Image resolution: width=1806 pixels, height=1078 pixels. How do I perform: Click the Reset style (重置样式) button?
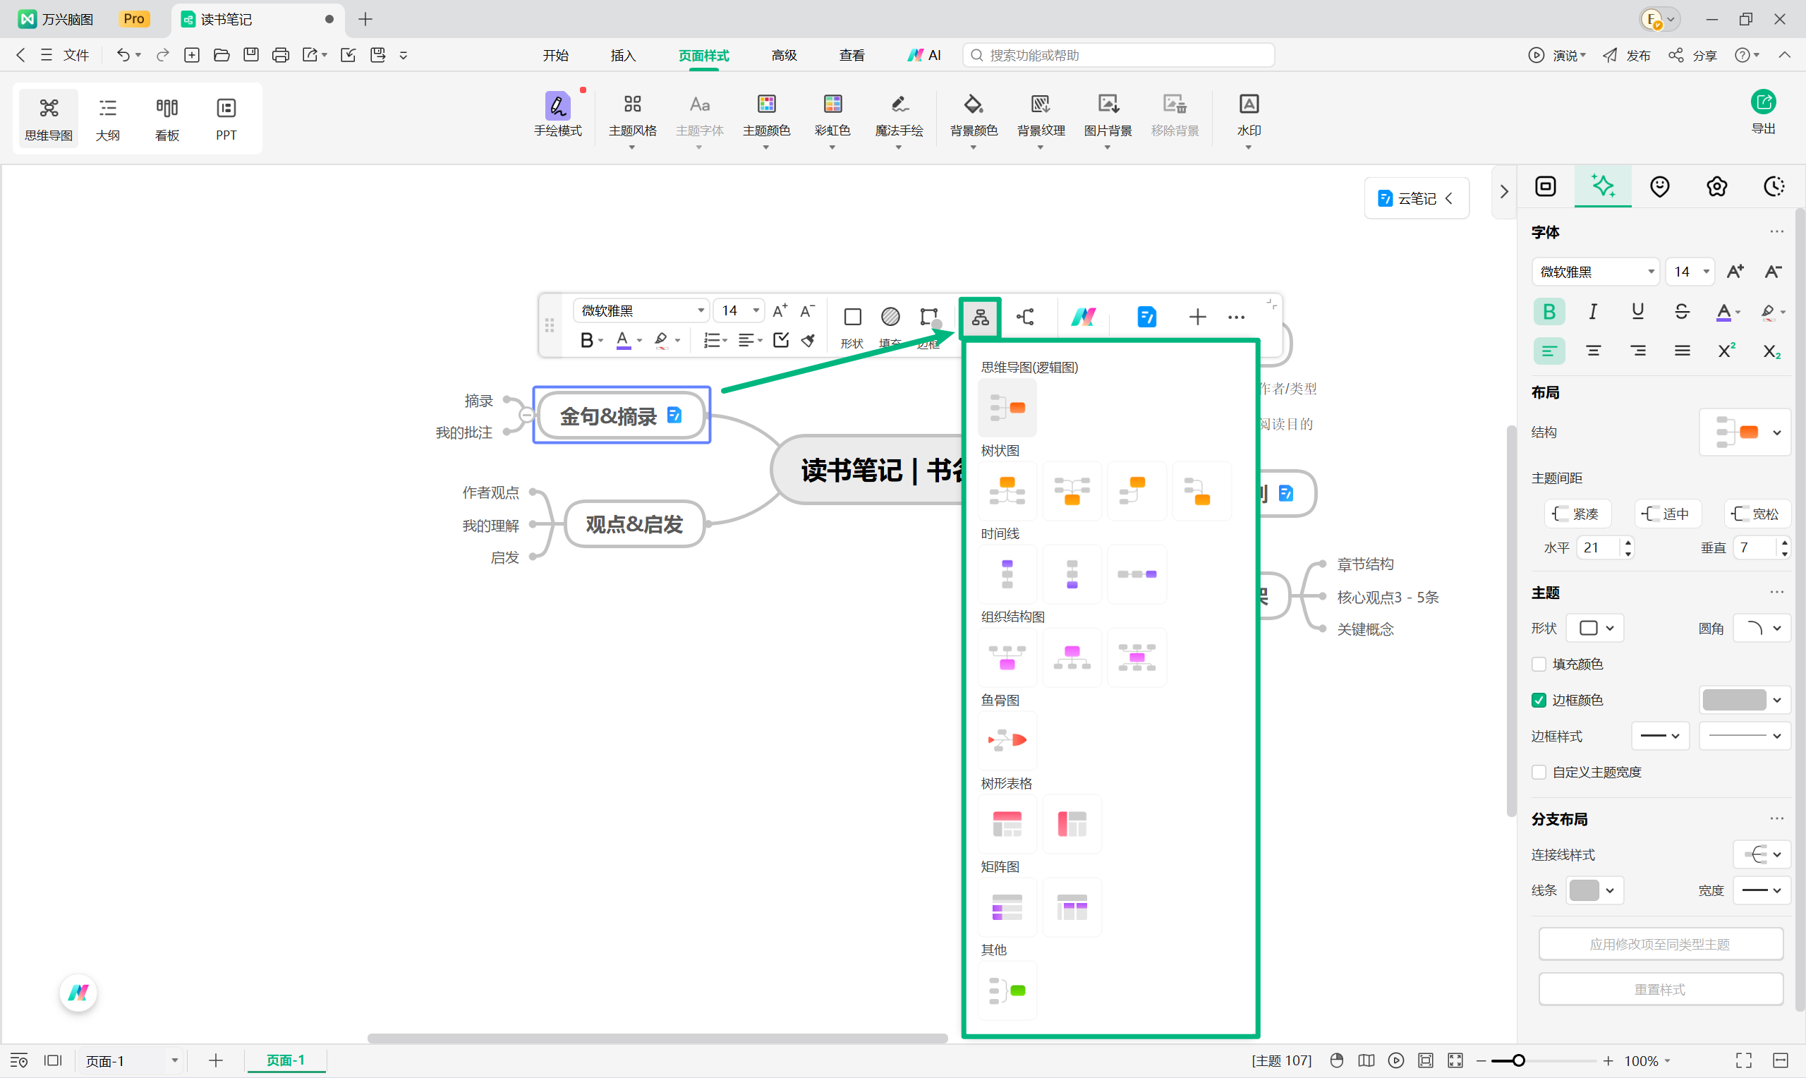coord(1660,988)
